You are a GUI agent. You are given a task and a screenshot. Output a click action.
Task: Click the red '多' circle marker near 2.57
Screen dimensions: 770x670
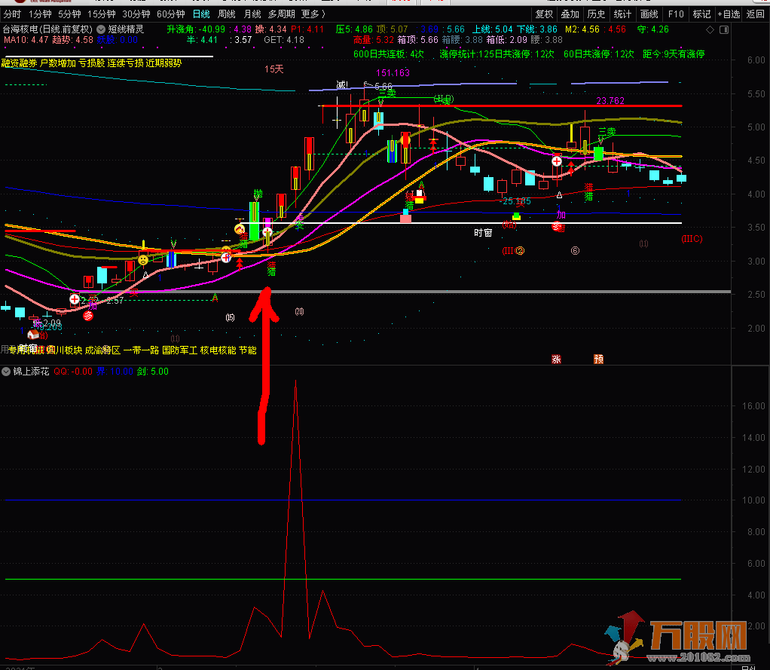click(88, 316)
